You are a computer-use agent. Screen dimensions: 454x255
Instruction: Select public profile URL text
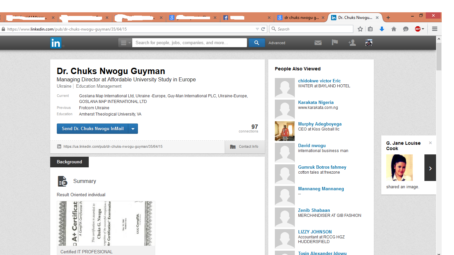[113, 146]
